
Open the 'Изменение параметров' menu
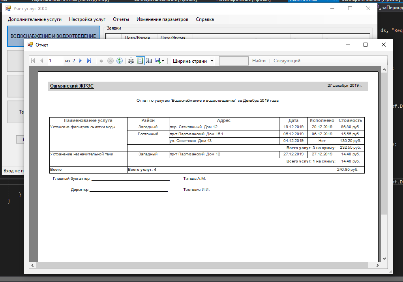(162, 19)
